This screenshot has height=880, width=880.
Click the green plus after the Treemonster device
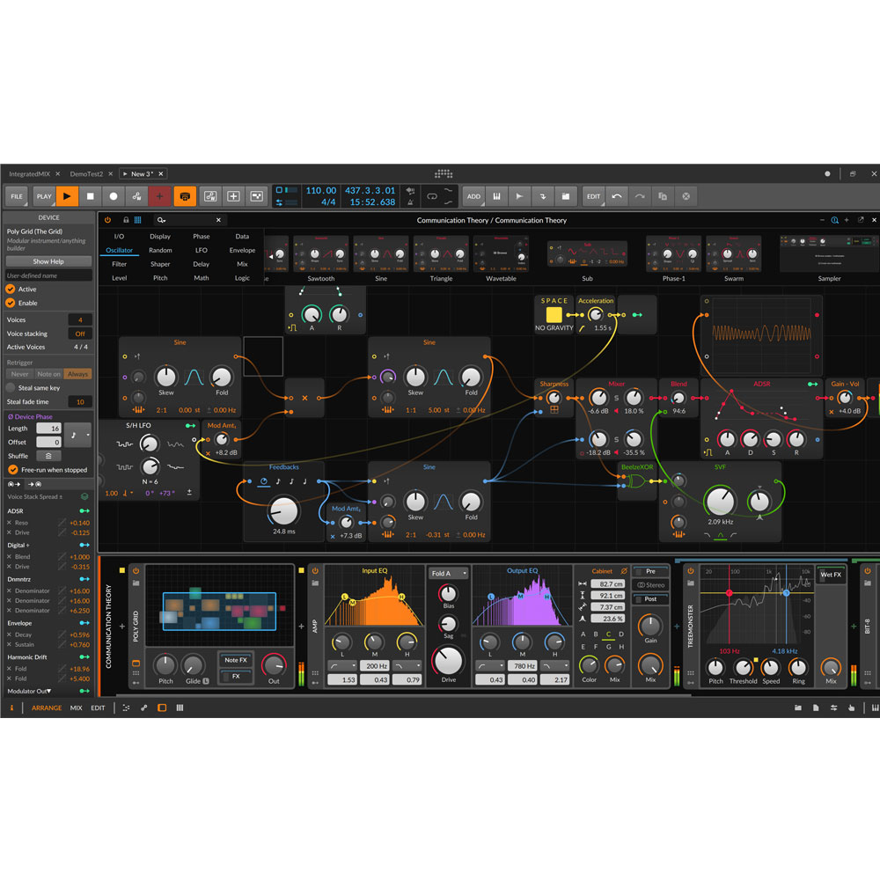(x=854, y=626)
